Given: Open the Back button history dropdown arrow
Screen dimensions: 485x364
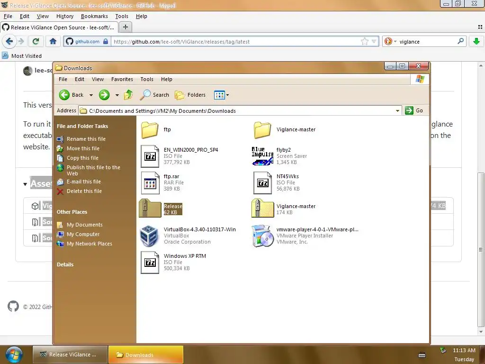Looking at the screenshot, I should (x=91, y=95).
